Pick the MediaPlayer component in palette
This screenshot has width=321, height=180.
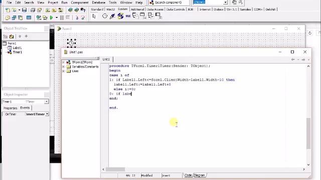click(120, 16)
